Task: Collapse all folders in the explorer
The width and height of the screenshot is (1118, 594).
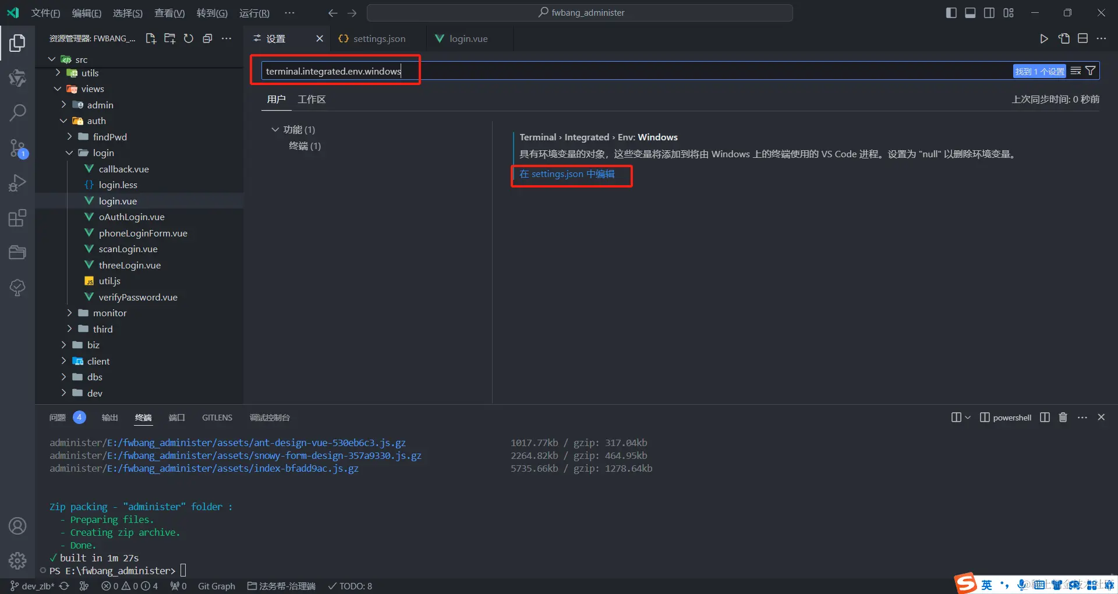Action: coord(207,38)
